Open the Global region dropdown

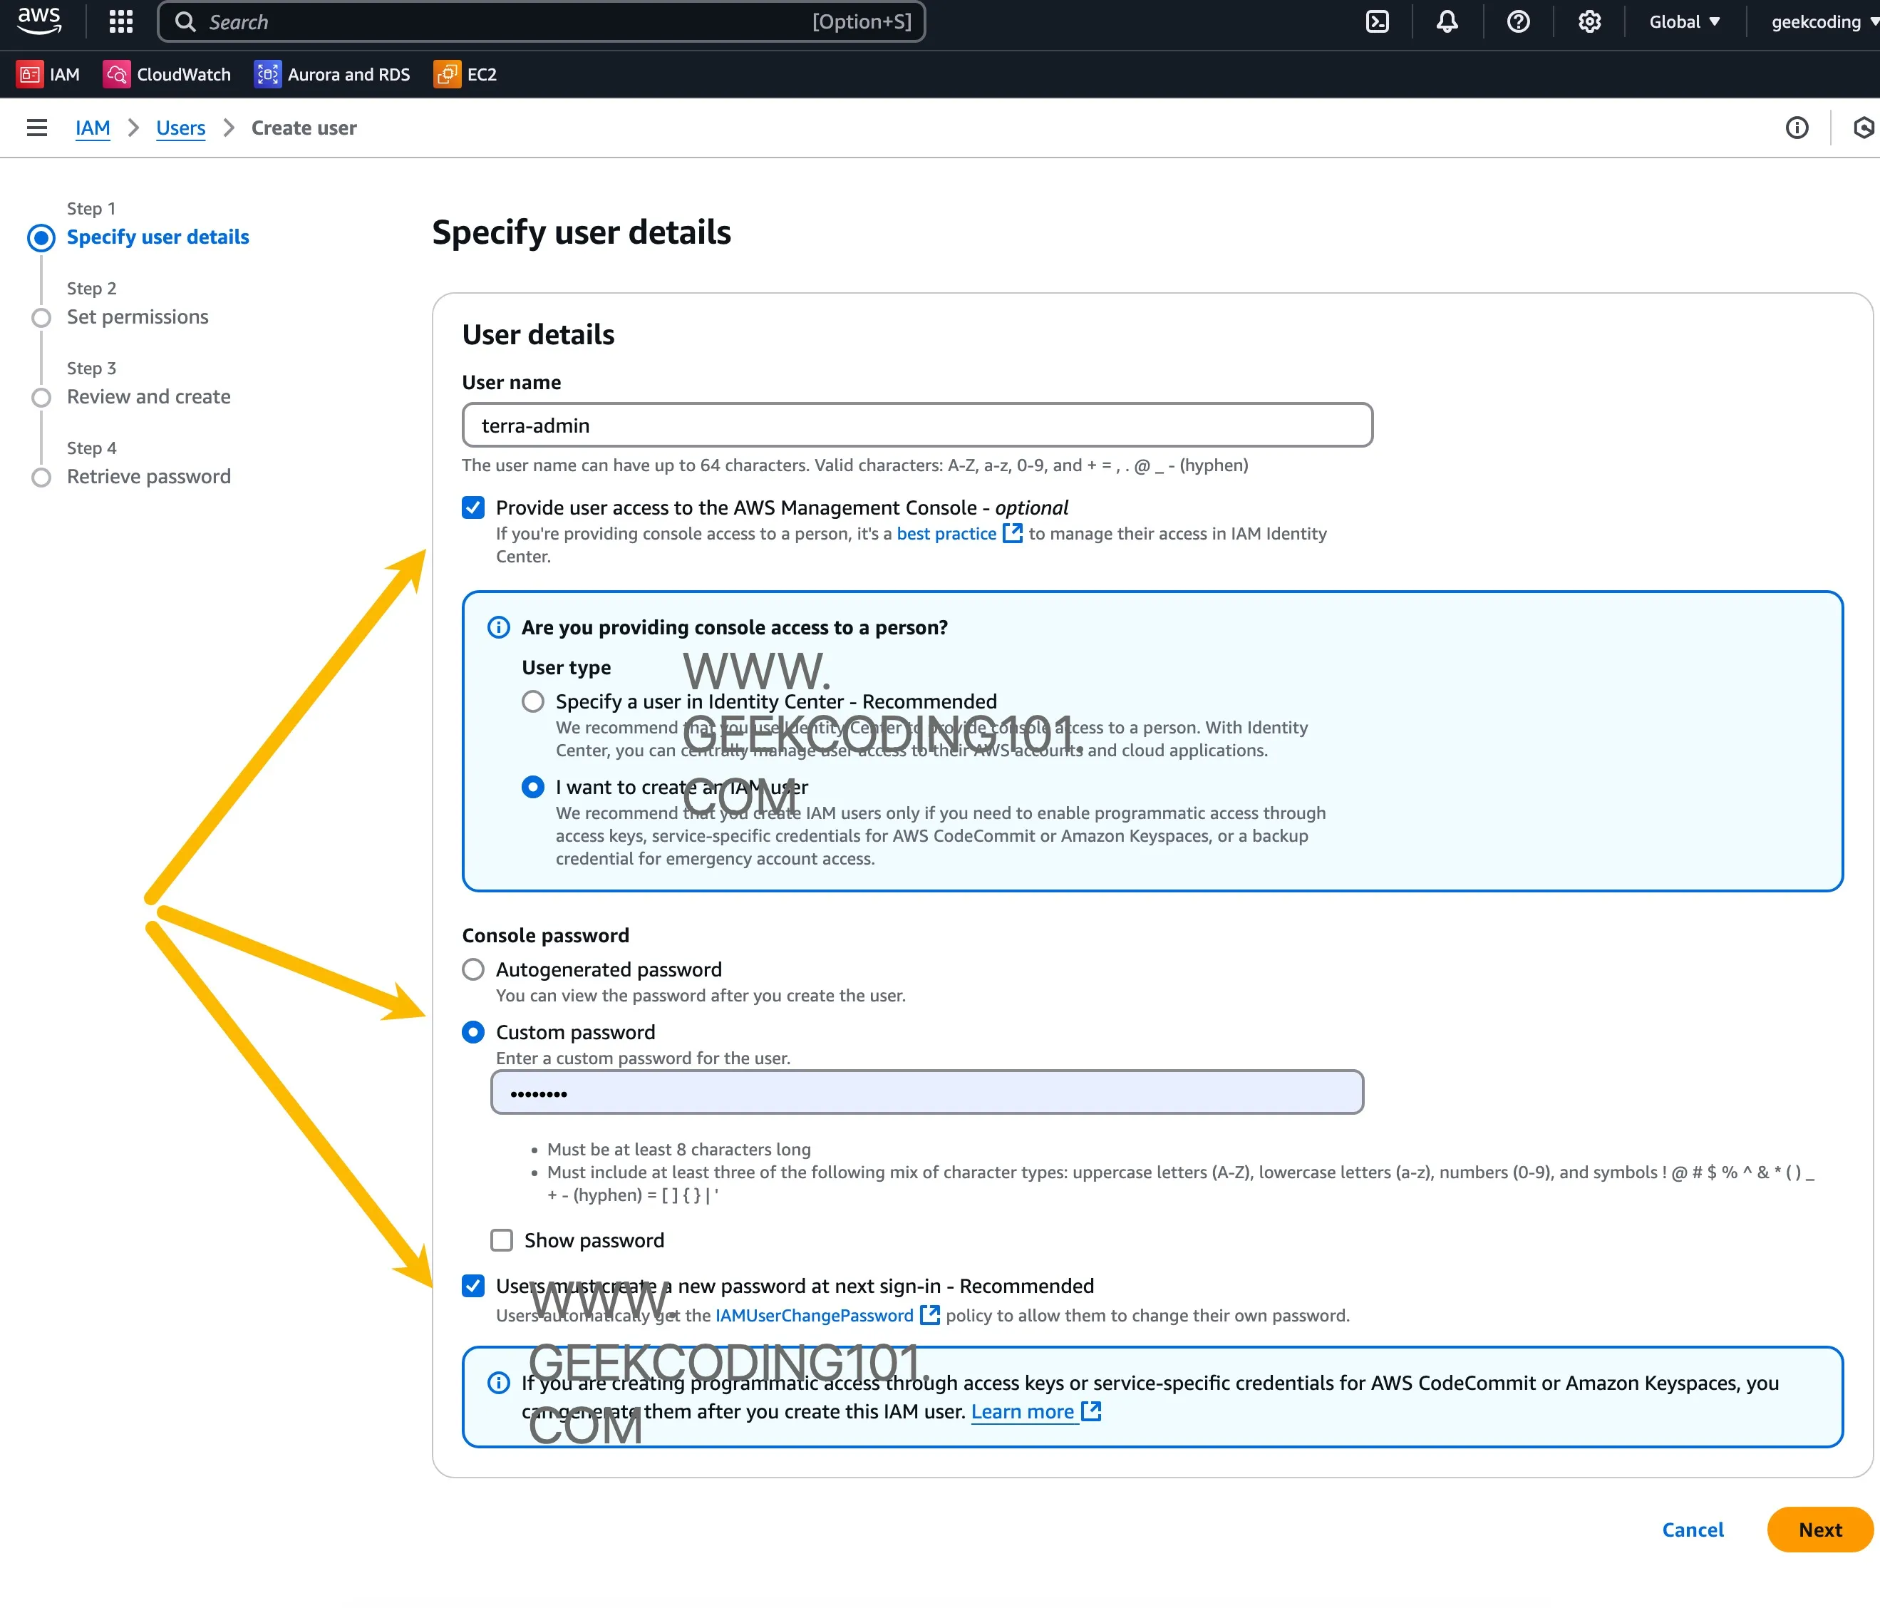click(1685, 21)
